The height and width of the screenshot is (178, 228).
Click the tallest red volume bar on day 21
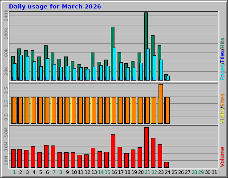click(x=147, y=147)
